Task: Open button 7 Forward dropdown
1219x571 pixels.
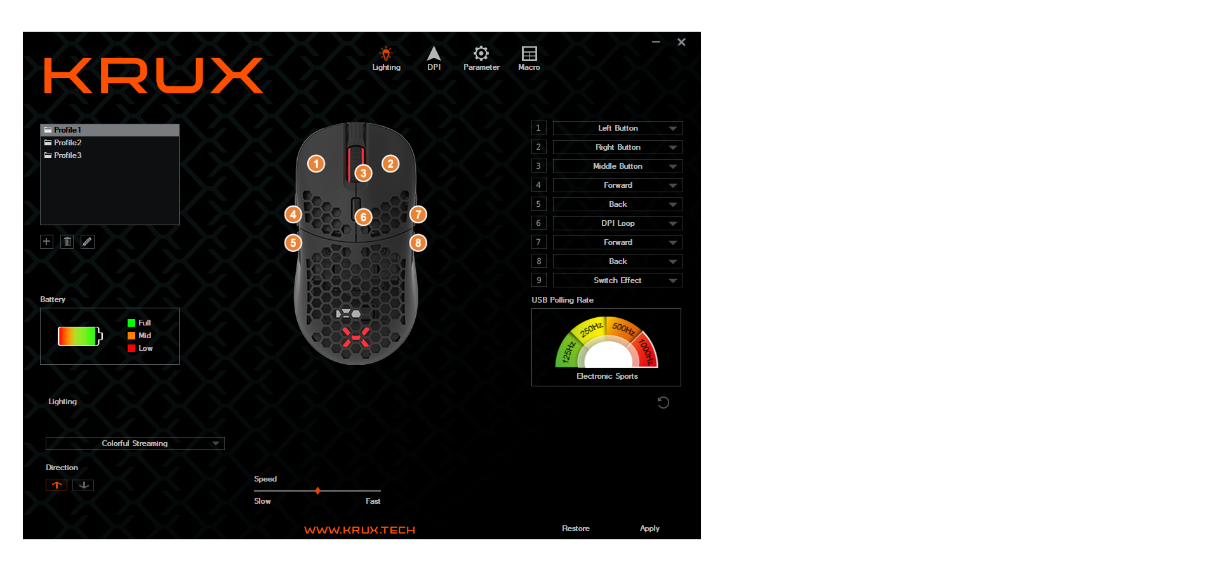Action: [618, 242]
